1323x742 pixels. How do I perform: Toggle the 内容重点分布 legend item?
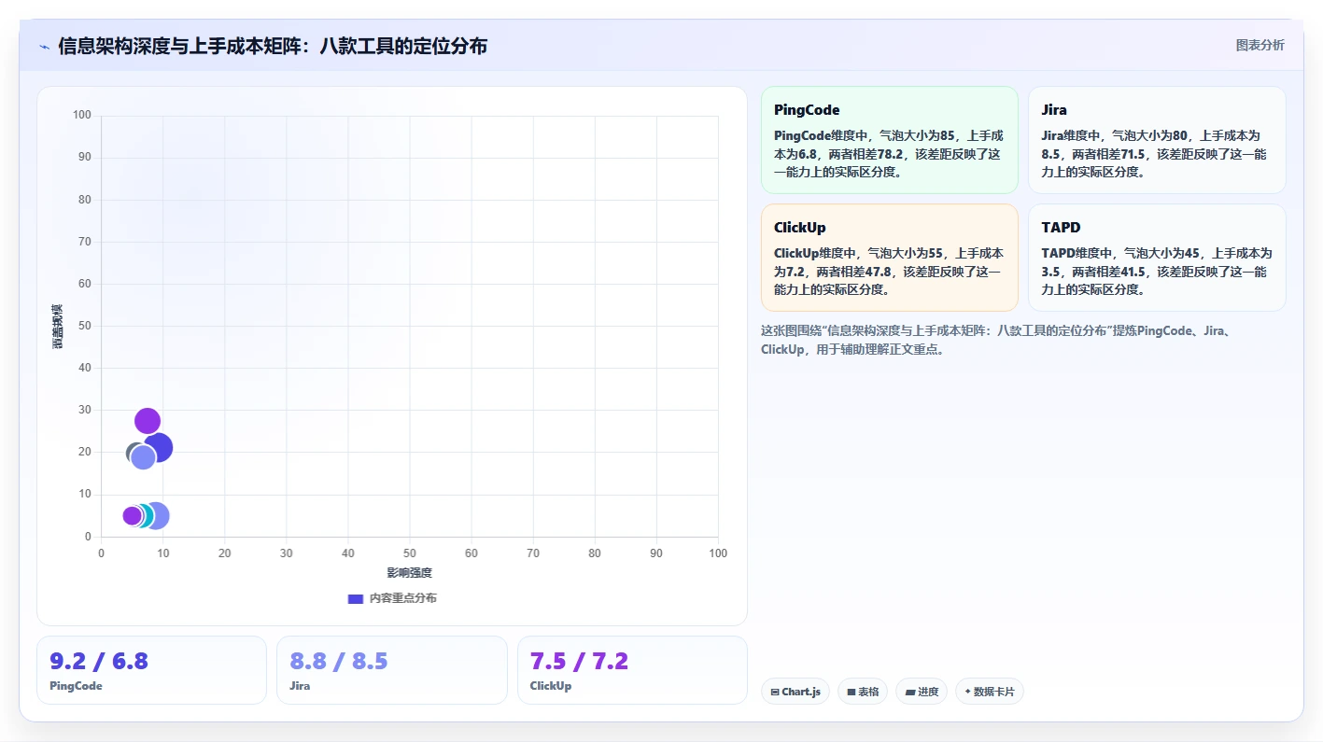(x=392, y=598)
